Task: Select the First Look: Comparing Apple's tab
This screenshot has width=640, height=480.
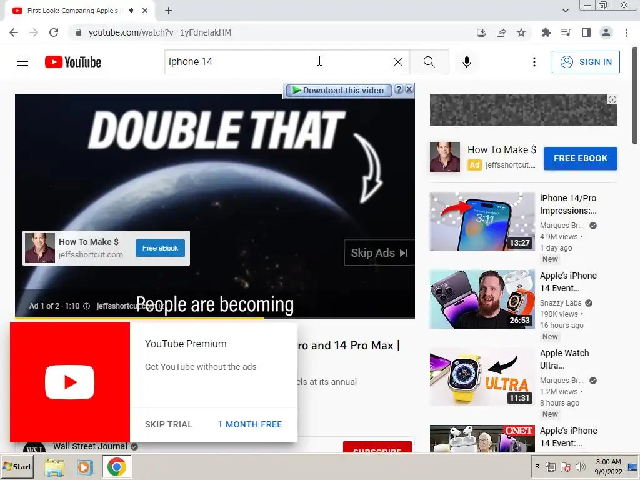Action: coord(75,11)
